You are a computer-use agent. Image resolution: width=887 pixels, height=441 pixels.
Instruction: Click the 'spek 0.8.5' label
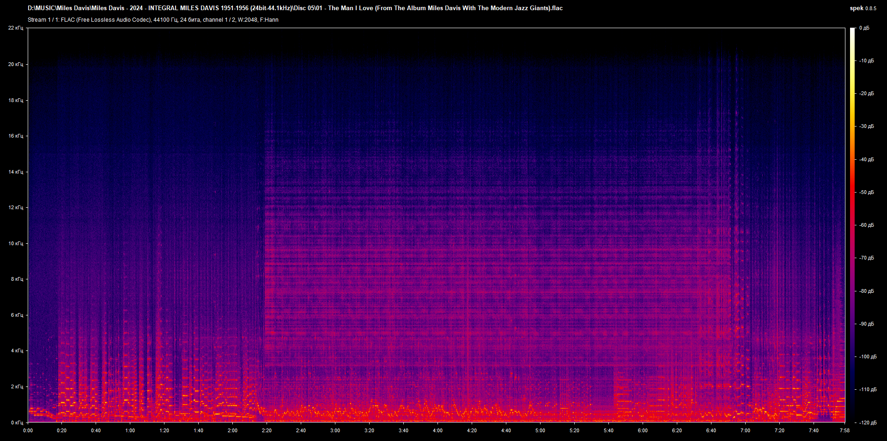click(x=863, y=8)
